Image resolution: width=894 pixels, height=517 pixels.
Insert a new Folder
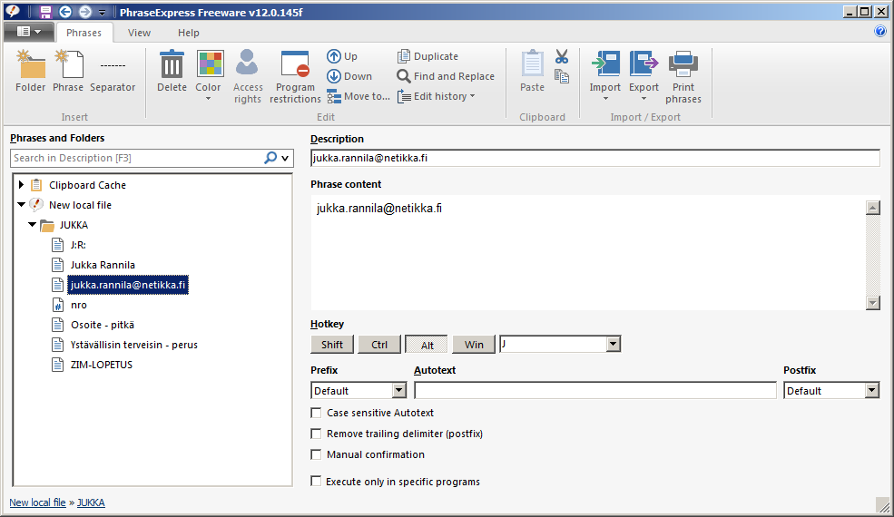(30, 71)
